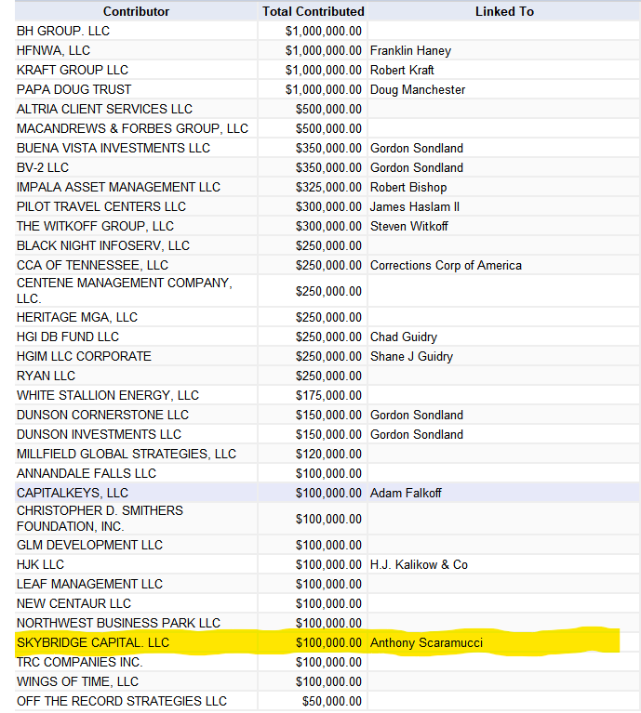Select the BH GROUP. LLC cell

136,31
